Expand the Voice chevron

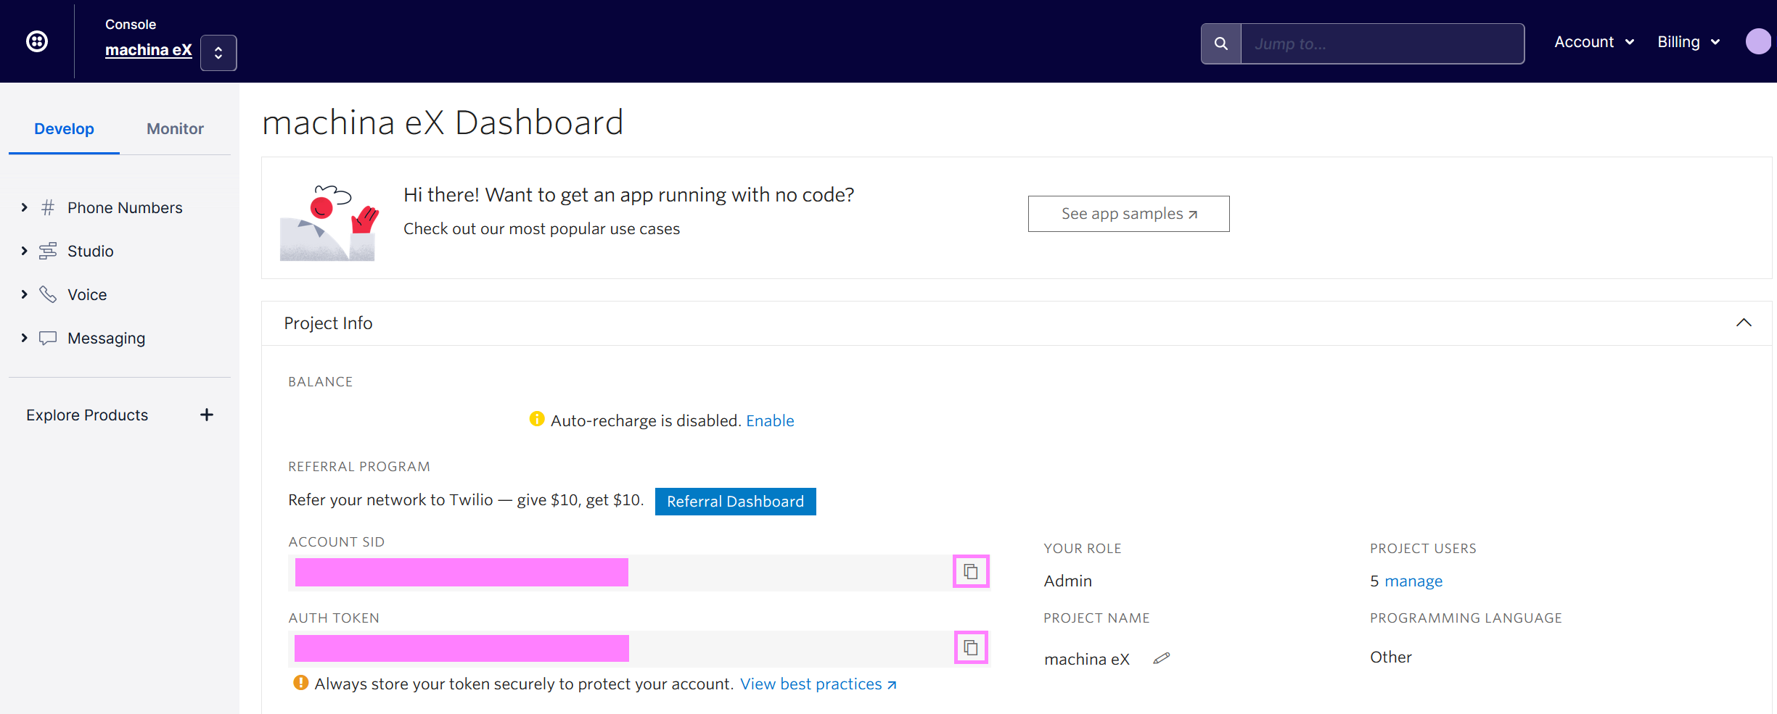coord(24,294)
